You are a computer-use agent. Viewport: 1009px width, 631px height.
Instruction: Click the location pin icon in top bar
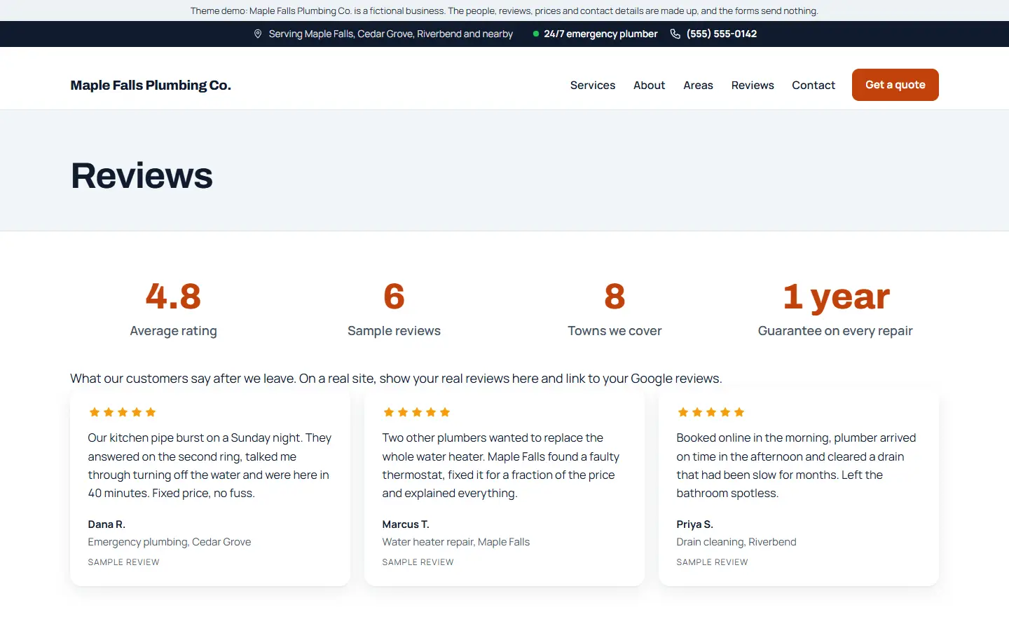[x=258, y=34]
